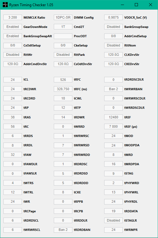Click the DIMM Config field showing 1DPC-SR
The image size is (158, 238).
63,17
